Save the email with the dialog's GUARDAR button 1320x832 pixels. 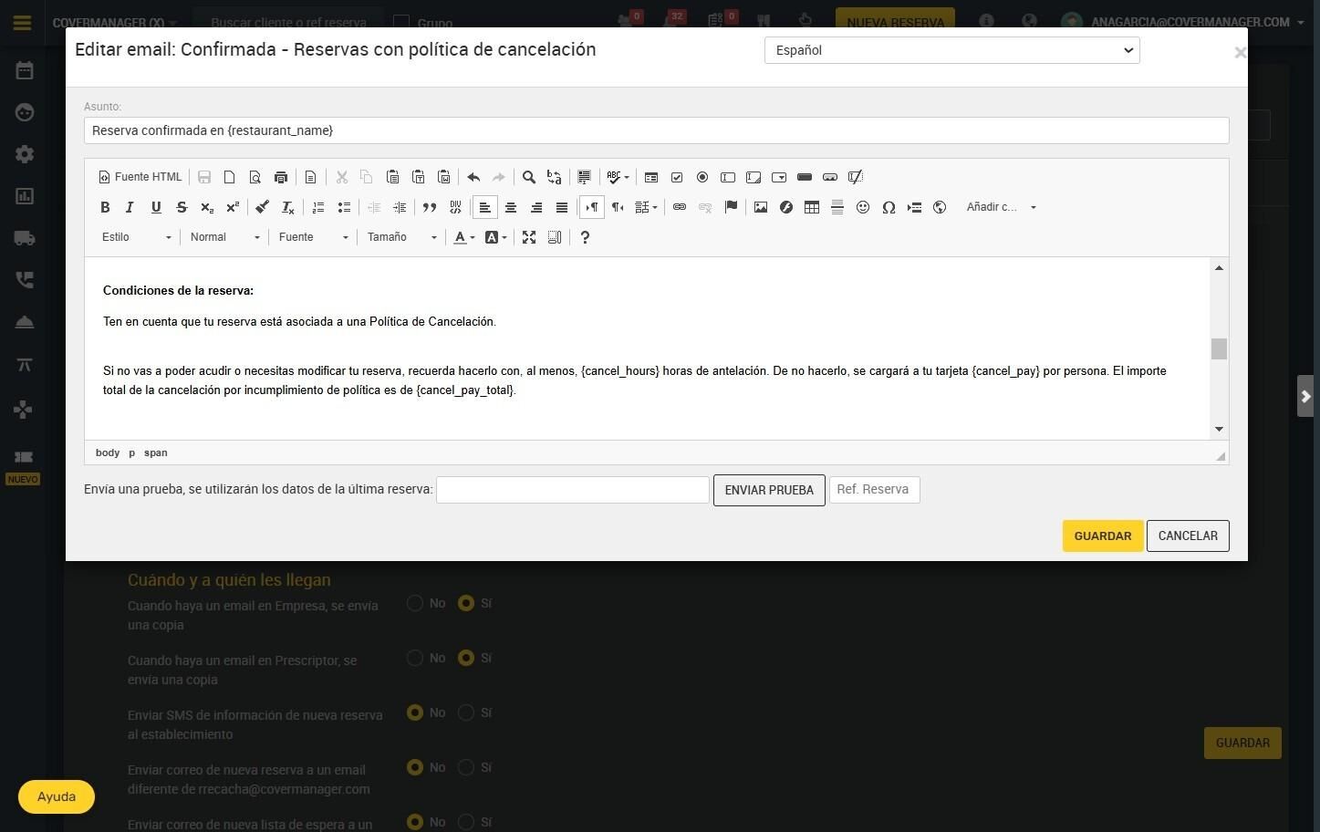1103,536
